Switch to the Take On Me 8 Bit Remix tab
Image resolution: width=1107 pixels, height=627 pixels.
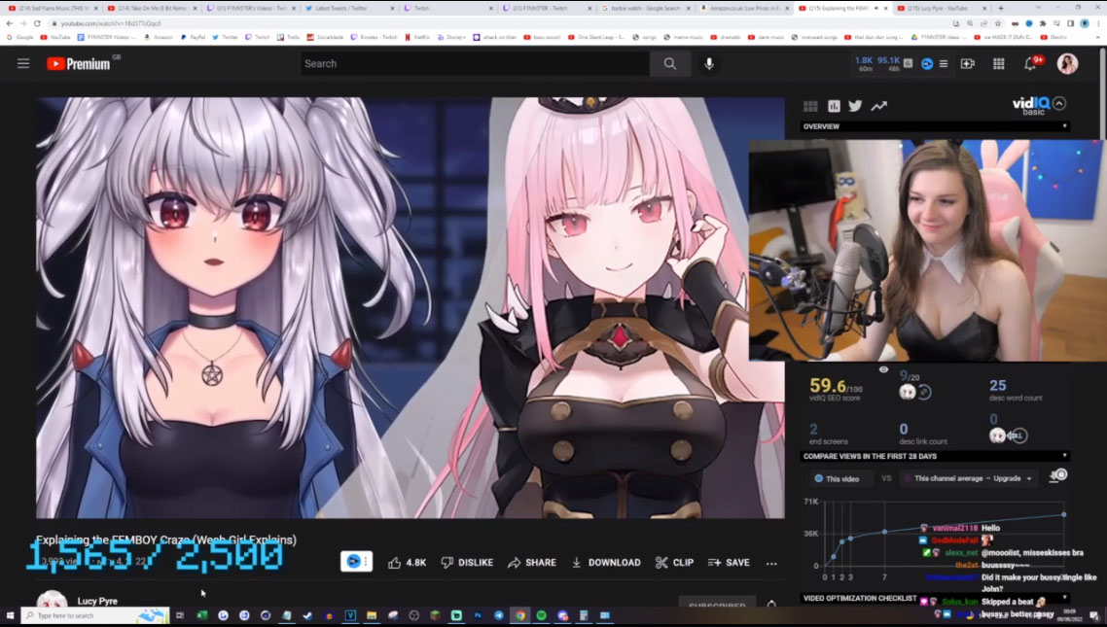point(152,9)
